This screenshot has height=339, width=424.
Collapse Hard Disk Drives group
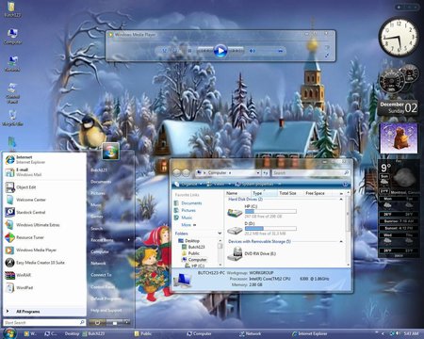tap(341, 200)
